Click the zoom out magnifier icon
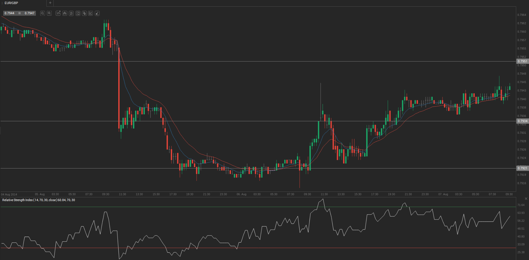This screenshot has width=529, height=260. point(43,13)
